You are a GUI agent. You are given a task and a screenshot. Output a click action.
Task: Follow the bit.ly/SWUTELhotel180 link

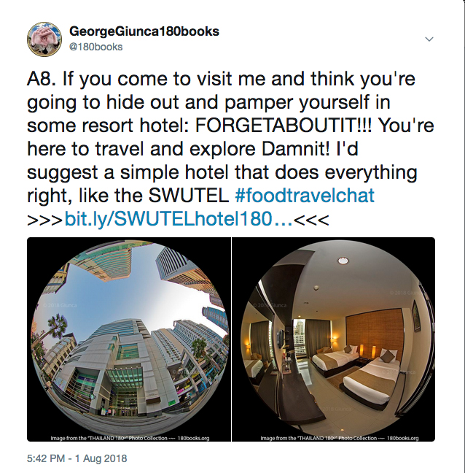click(179, 219)
